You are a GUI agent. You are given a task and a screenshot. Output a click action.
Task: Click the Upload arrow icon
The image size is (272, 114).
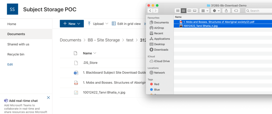pyautogui.click(x=89, y=23)
